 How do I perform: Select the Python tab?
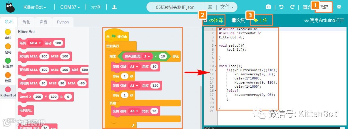click(63, 22)
